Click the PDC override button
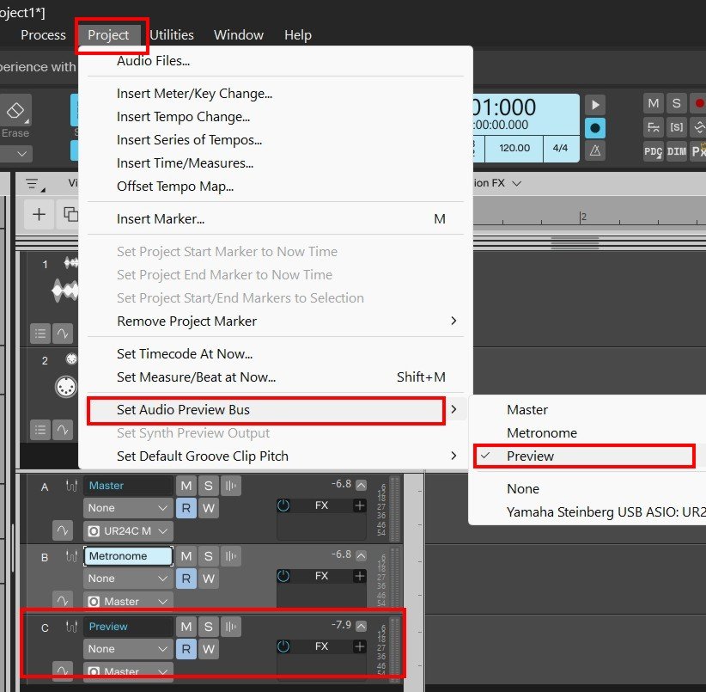 click(x=654, y=150)
